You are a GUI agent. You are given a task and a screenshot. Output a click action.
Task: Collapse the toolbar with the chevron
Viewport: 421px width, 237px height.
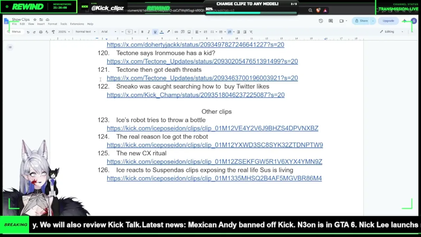pos(412,32)
